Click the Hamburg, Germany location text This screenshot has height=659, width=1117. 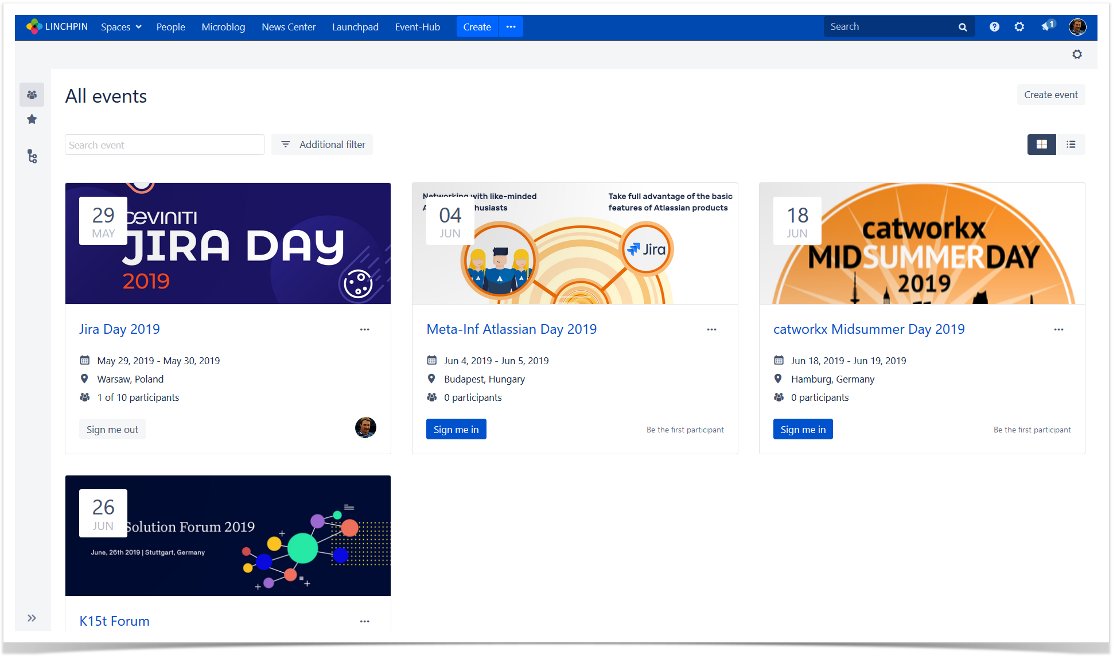tap(832, 379)
